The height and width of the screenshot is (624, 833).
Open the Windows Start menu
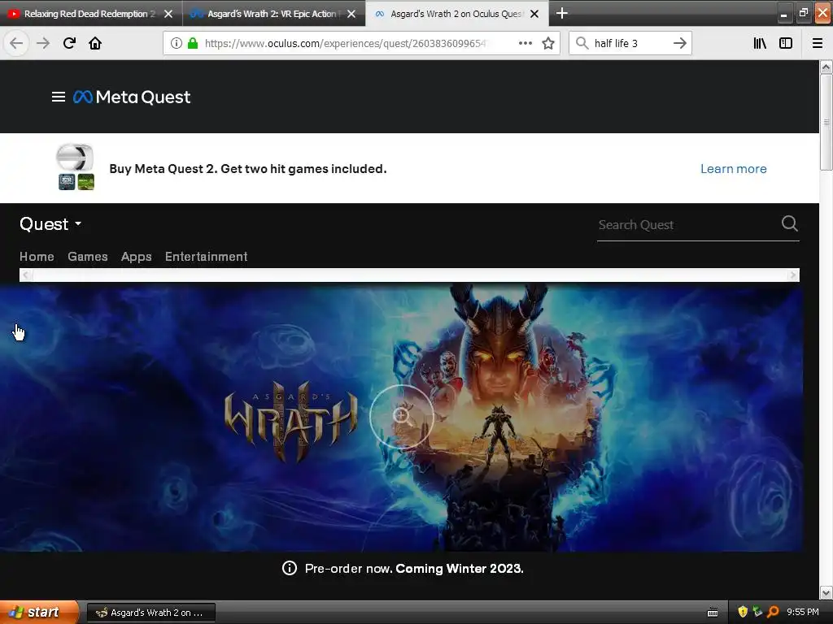(39, 612)
